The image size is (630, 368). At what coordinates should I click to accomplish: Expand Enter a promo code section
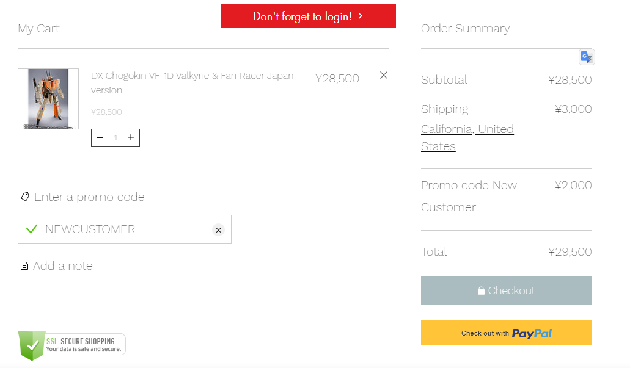pos(89,197)
